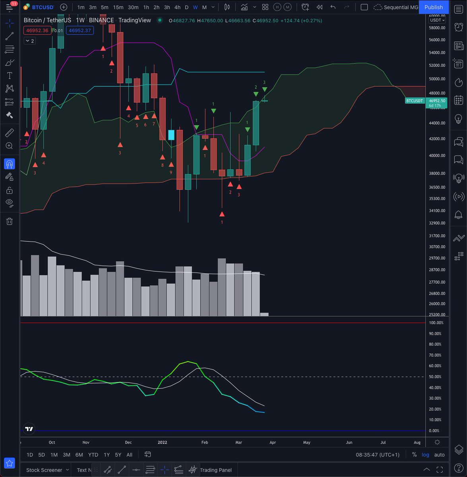Expand the collapsed indicators legend showing 2
This screenshot has height=477, width=467.
(29, 41)
